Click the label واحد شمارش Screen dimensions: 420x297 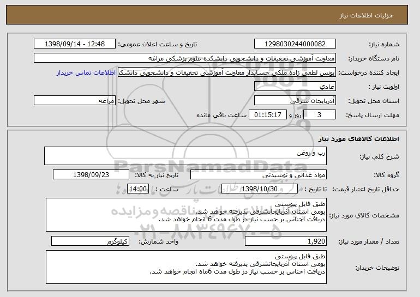(159, 242)
